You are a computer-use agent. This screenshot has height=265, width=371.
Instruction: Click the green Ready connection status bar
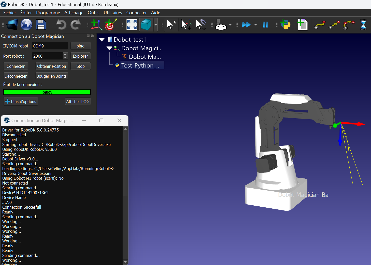pos(47,92)
